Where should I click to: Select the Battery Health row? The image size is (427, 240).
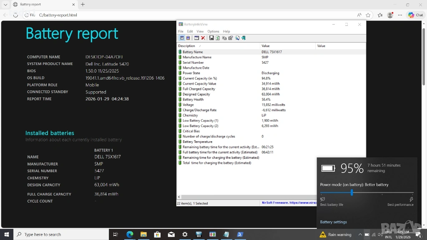tap(193, 100)
